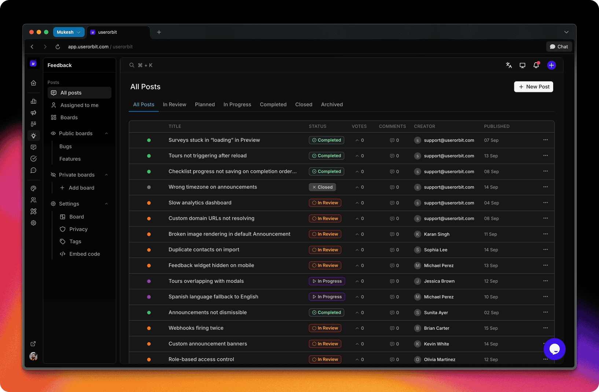This screenshot has height=392, width=599.
Task: Click the blue plus create button
Action: 551,65
